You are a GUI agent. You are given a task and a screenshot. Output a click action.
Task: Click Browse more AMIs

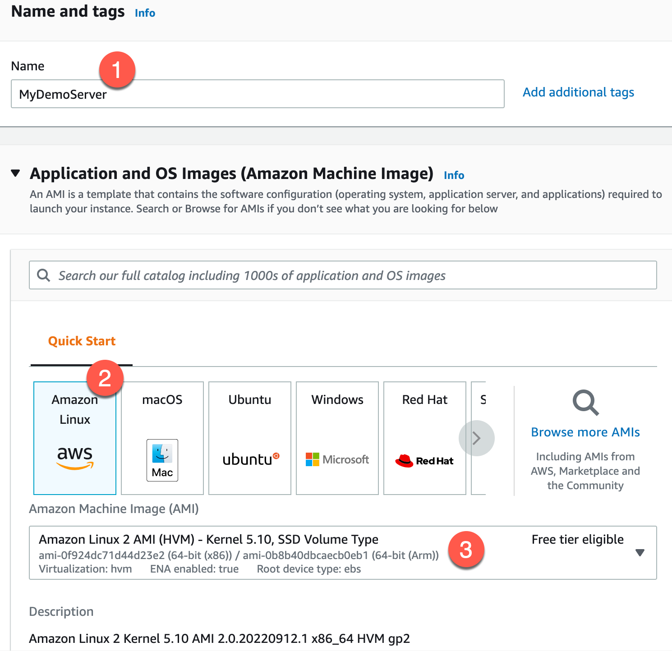point(585,431)
